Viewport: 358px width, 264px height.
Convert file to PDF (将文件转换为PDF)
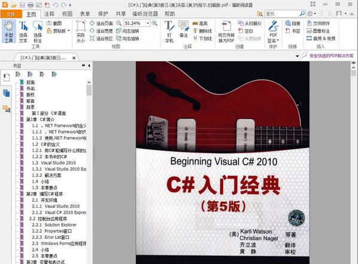(x=226, y=32)
